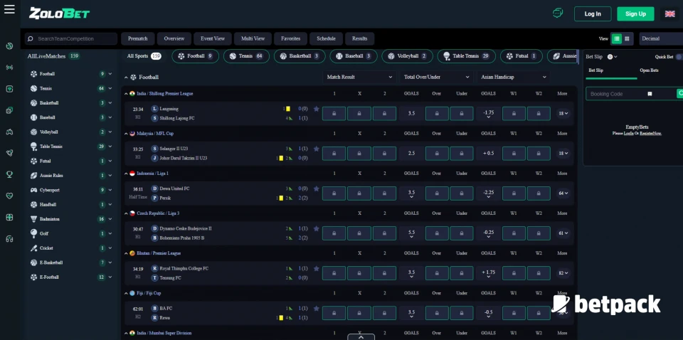Viewport: 683px width, 340px height.
Task: Expand Tennis in the sports list
Action: 110,88
